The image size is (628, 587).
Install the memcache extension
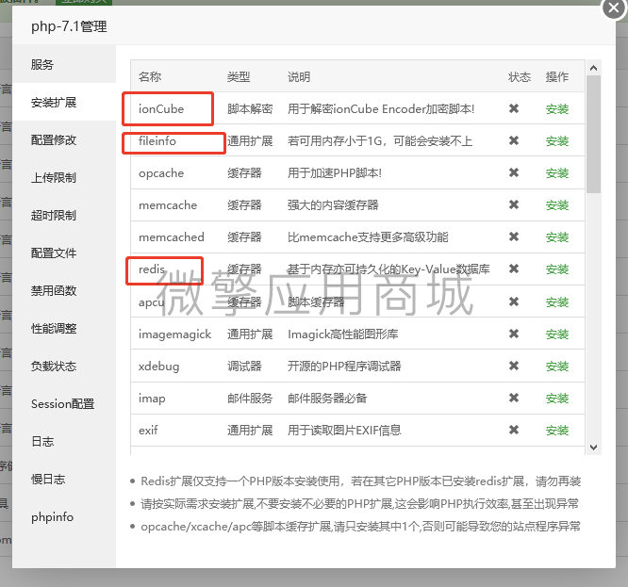tap(557, 204)
